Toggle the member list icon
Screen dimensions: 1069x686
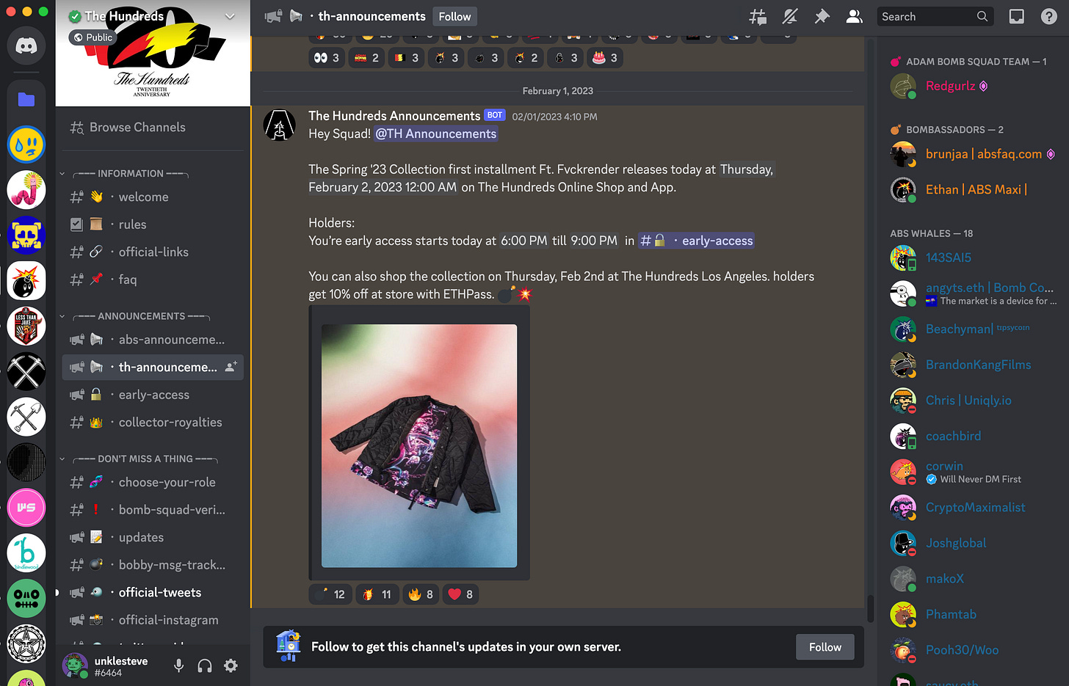click(x=854, y=16)
